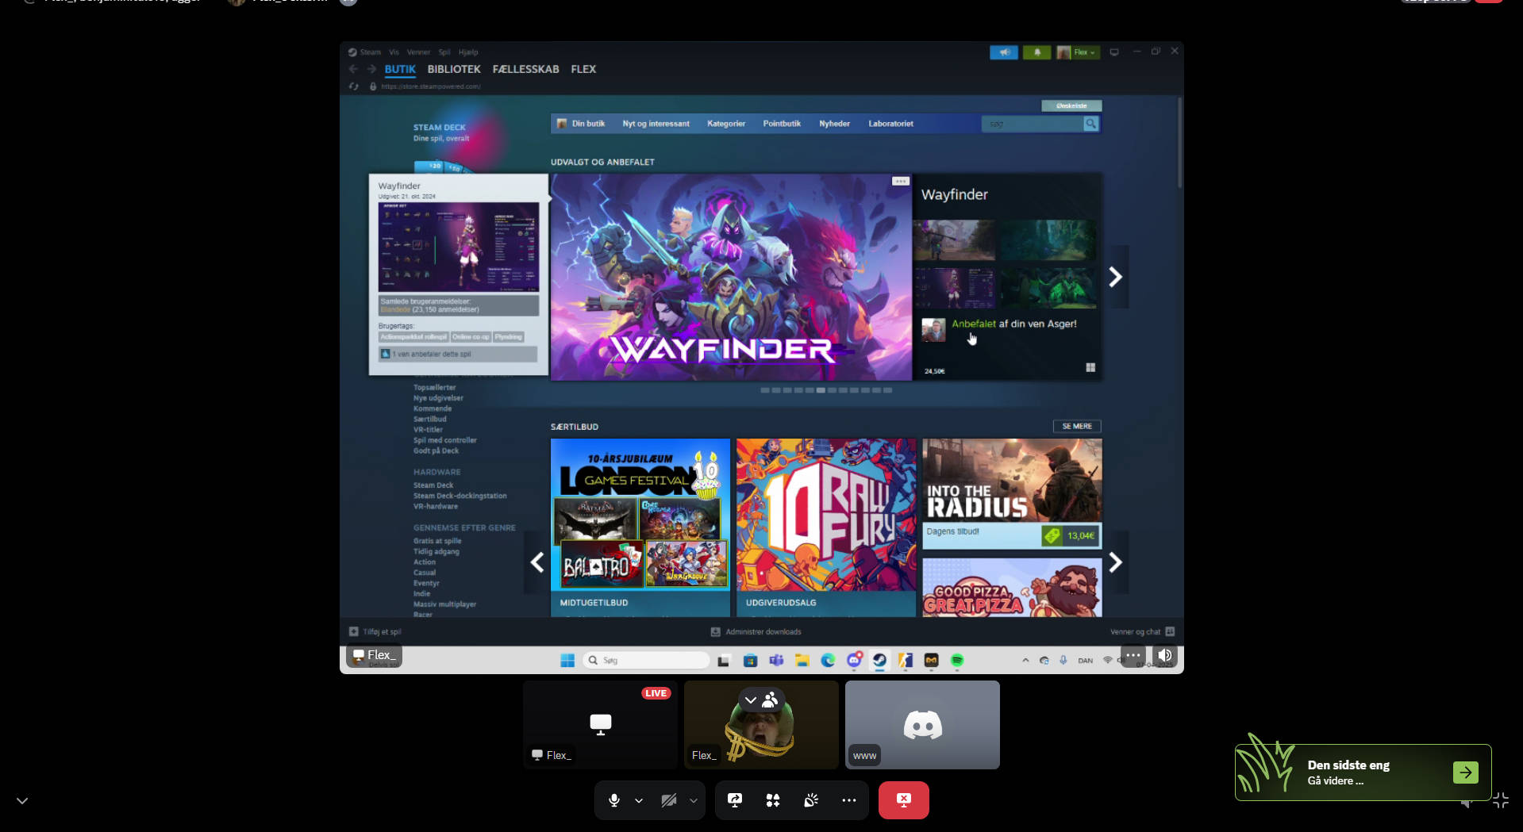Viewport: 1523px width, 832px height.
Task: Go forward in Steam navigation
Action: coord(371,69)
